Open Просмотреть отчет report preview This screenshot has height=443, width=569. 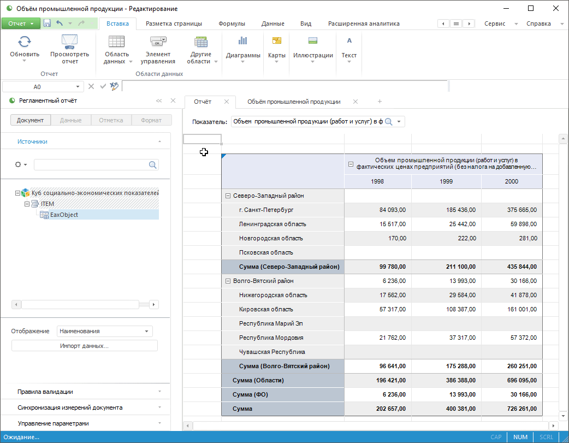[69, 42]
